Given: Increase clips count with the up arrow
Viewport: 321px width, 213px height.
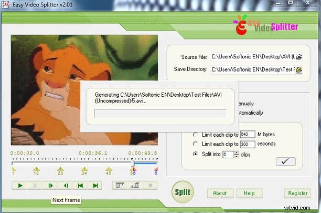Looking at the screenshot, I should click(237, 153).
